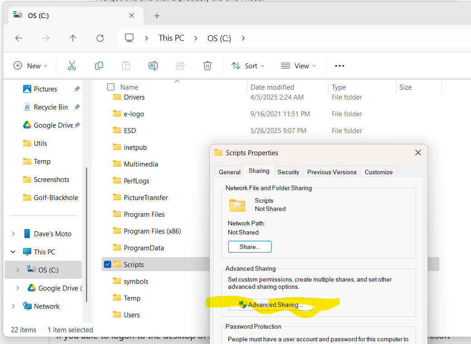Click the Paste clipboard icon
Image resolution: width=471 pixels, height=344 pixels.
click(126, 66)
